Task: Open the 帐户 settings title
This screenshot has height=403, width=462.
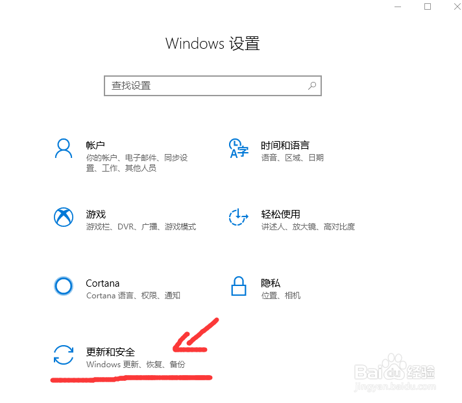Action: click(95, 145)
